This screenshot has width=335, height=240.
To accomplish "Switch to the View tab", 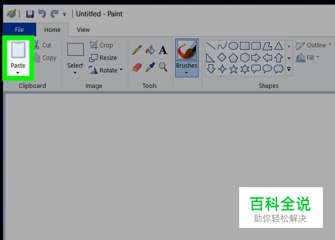I will (x=83, y=30).
